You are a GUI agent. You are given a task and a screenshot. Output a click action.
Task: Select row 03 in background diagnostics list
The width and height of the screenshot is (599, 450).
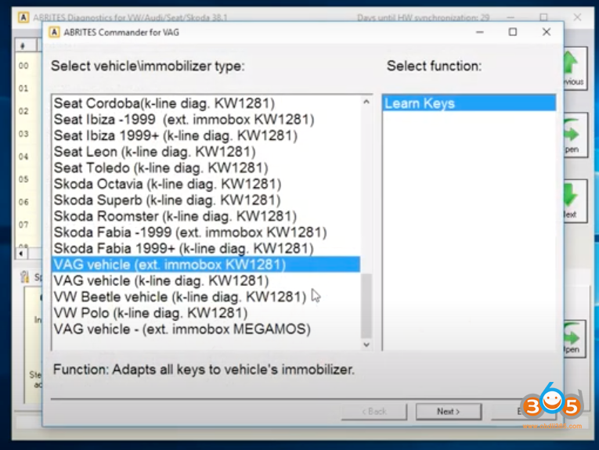tap(23, 134)
